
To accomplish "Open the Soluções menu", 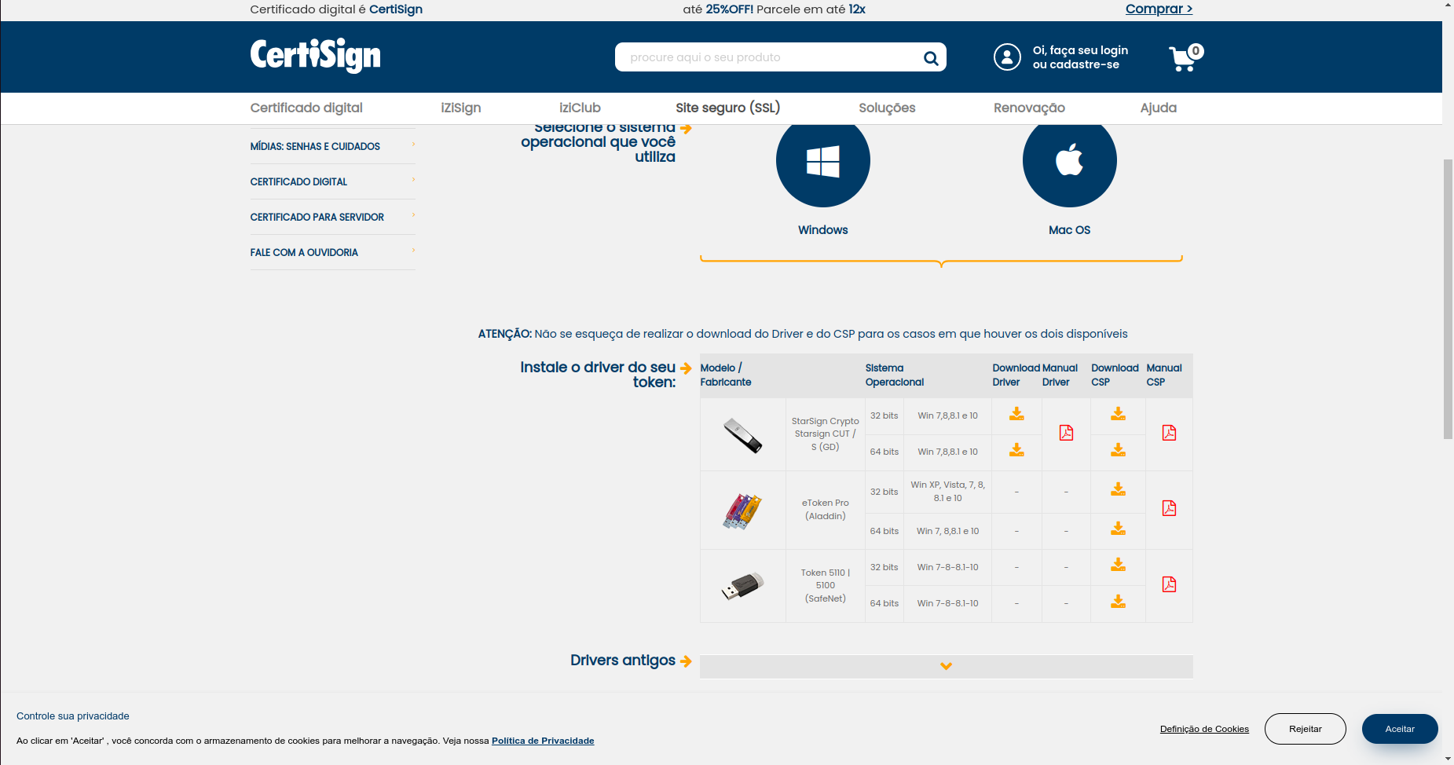I will [887, 108].
